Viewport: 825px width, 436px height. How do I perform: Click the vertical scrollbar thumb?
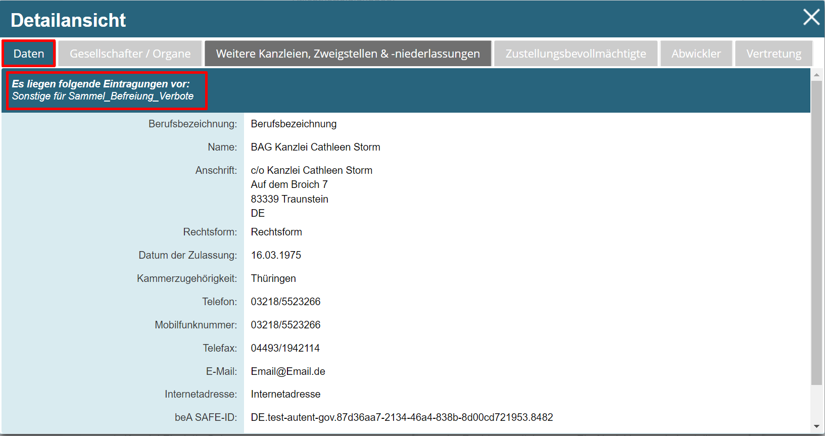tap(816, 232)
